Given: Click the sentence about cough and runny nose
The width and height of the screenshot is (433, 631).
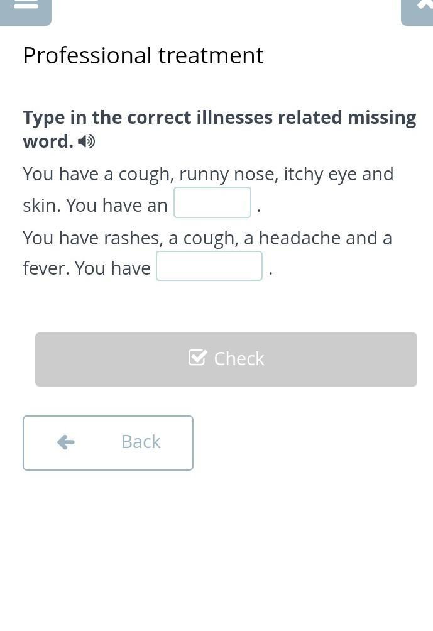Looking at the screenshot, I should 207,173.
